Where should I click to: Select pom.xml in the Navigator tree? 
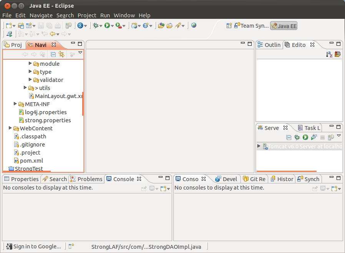(x=31, y=160)
